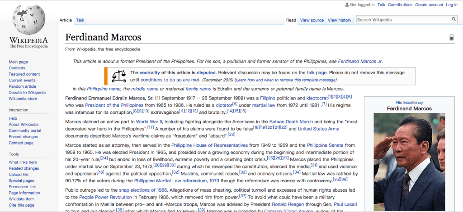
Task: Click the Log in link
Action: (x=452, y=5)
